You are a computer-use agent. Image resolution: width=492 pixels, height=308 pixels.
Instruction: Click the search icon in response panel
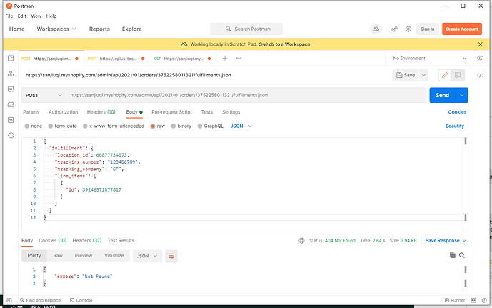(x=463, y=255)
